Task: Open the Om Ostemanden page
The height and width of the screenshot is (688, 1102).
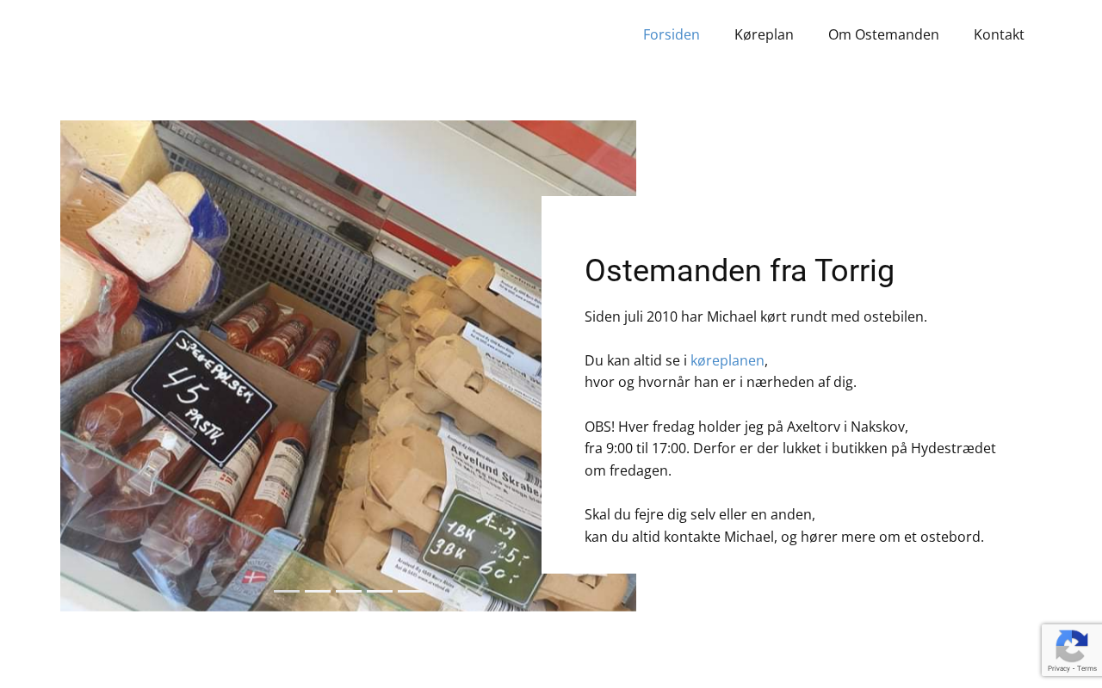Action: pyautogui.click(x=883, y=34)
